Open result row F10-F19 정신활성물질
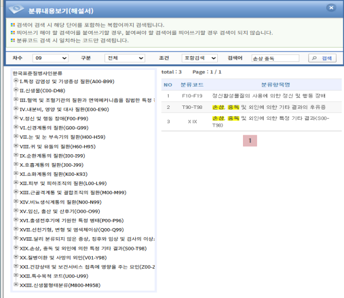This screenshot has width=344, height=298. pyautogui.click(x=252, y=96)
